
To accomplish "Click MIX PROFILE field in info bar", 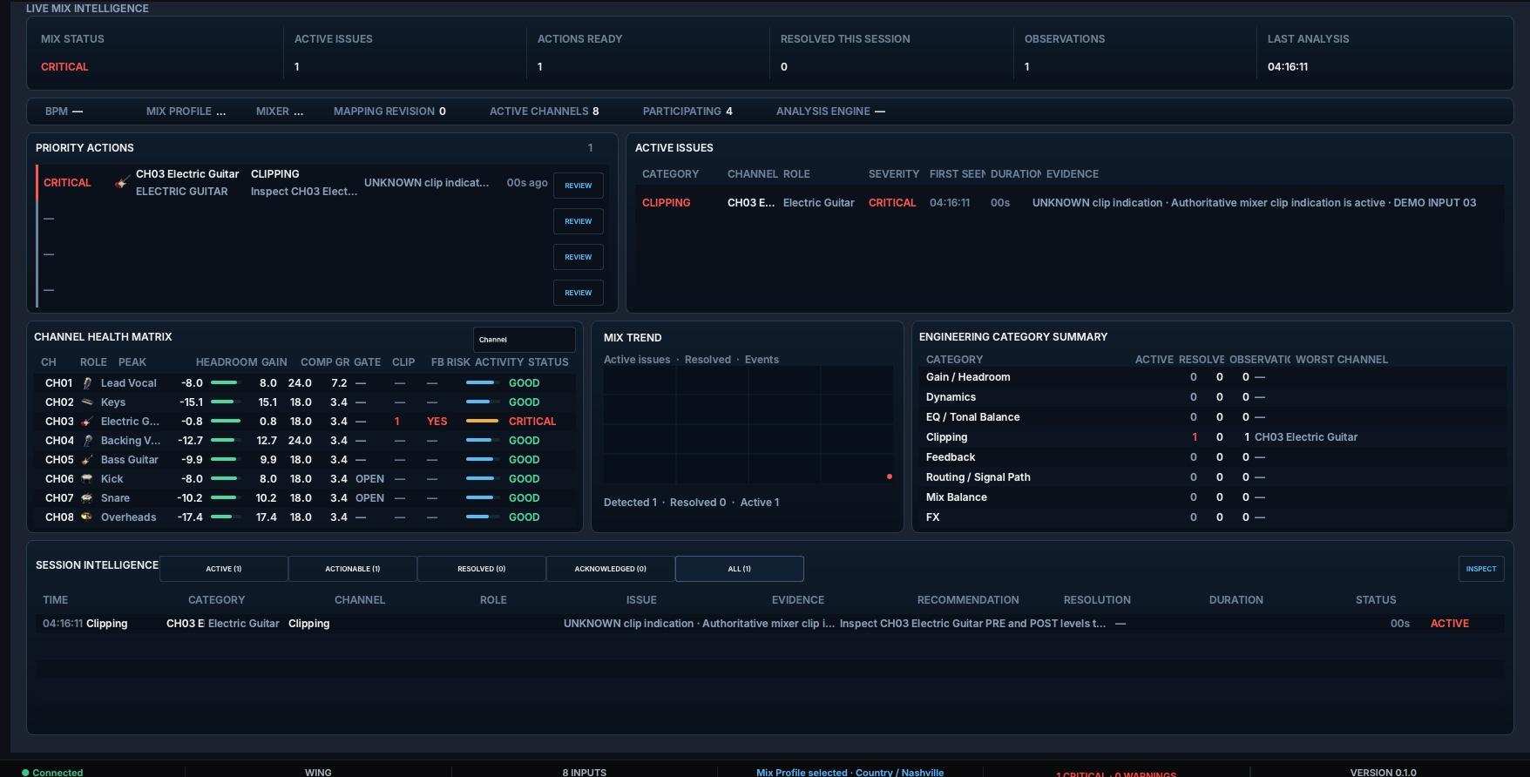I will point(186,111).
